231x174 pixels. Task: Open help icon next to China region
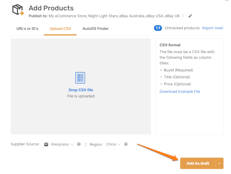[x=126, y=144]
